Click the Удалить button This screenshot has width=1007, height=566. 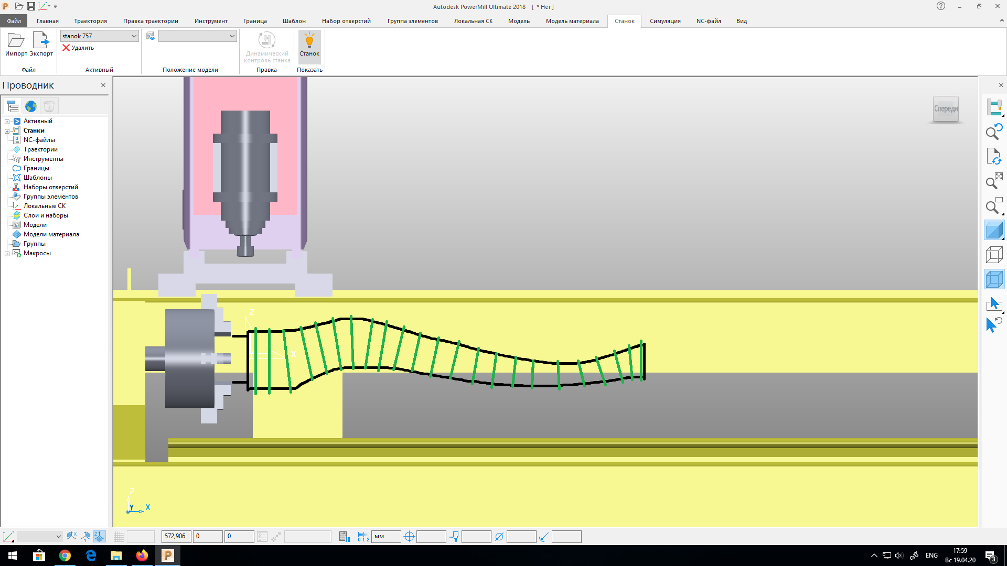coord(78,48)
